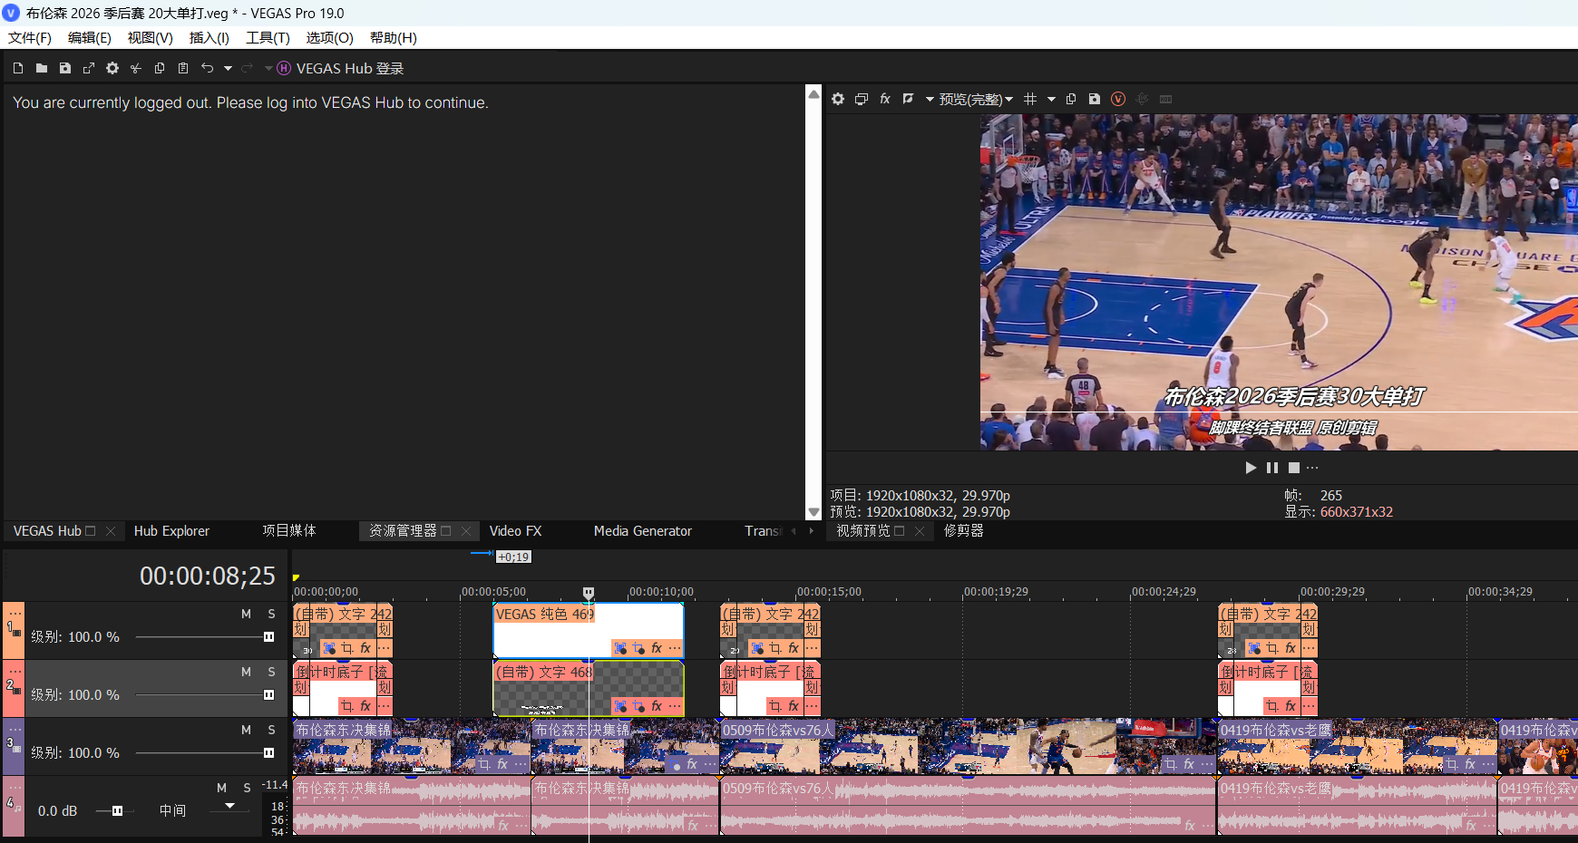This screenshot has height=843, width=1578.
Task: Solo video track 1
Action: pyautogui.click(x=271, y=614)
